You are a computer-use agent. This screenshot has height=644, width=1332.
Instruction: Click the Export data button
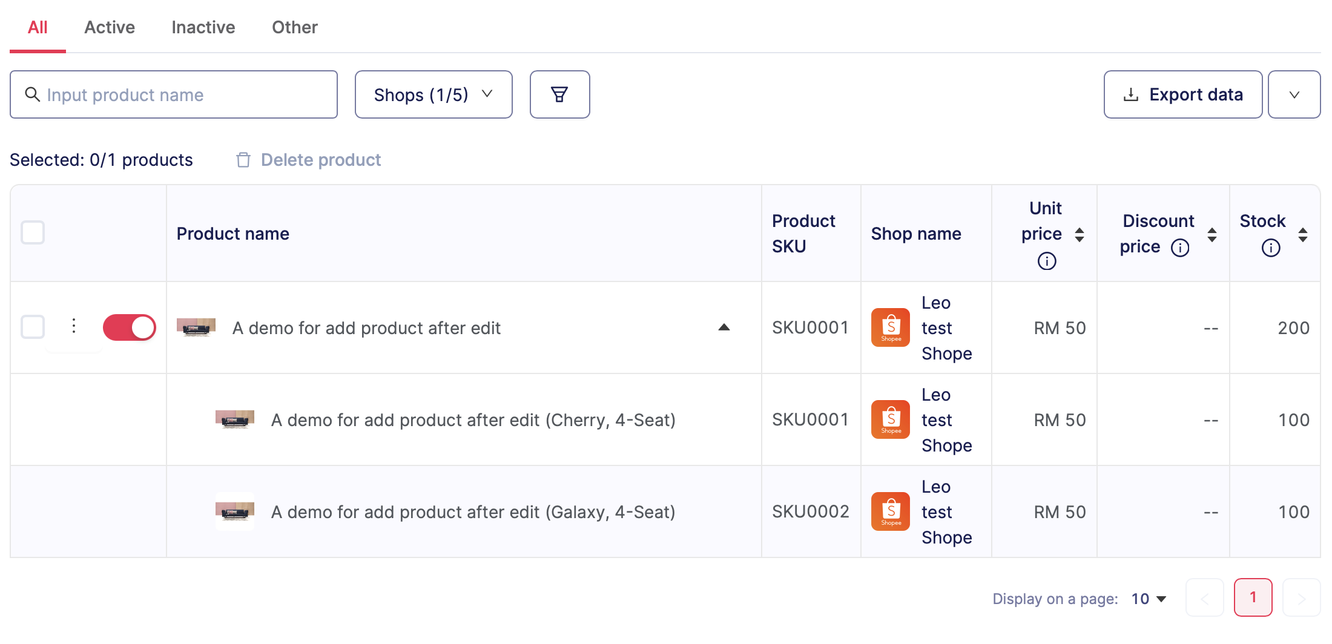(1182, 94)
